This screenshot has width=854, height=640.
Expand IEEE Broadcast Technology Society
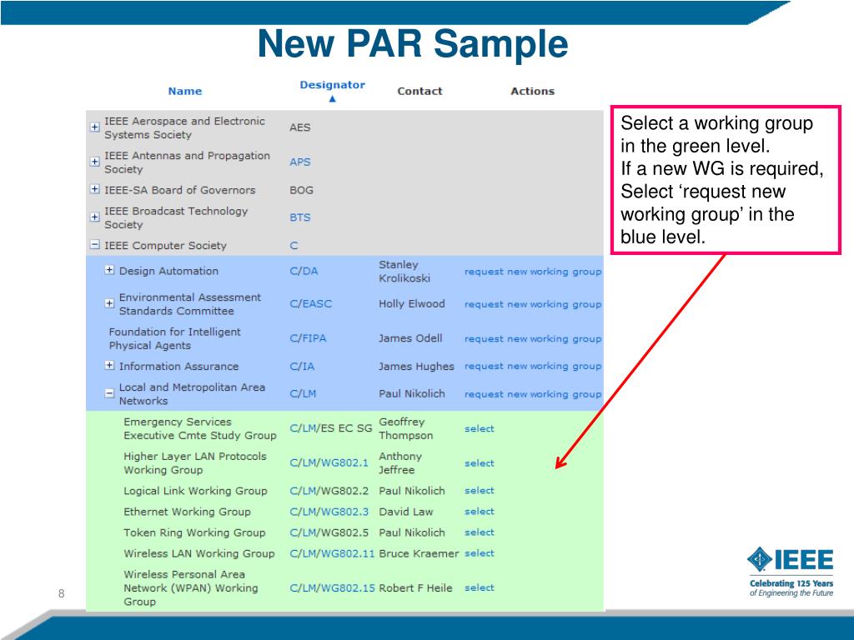pos(95,217)
